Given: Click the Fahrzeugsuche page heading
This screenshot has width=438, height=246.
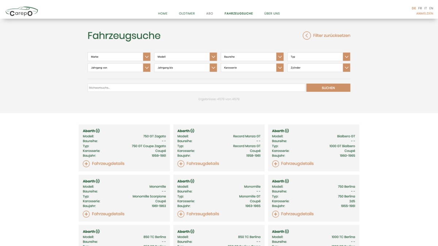Looking at the screenshot, I should pyautogui.click(x=124, y=36).
